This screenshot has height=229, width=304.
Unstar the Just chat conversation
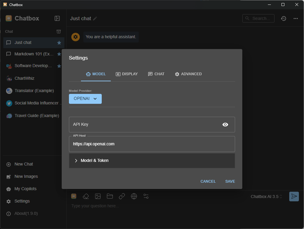pos(59,43)
